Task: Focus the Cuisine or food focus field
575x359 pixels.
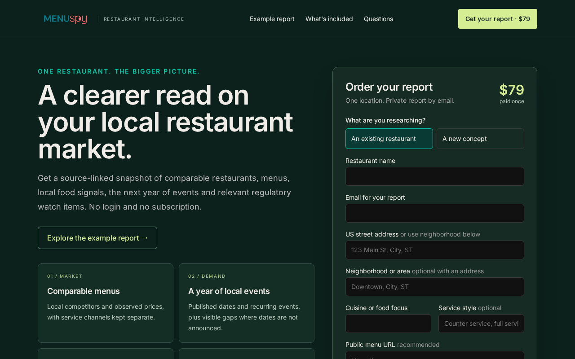Action: click(388, 324)
